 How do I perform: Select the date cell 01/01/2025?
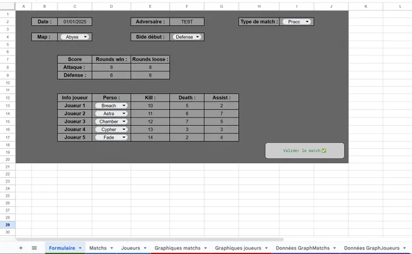75,22
